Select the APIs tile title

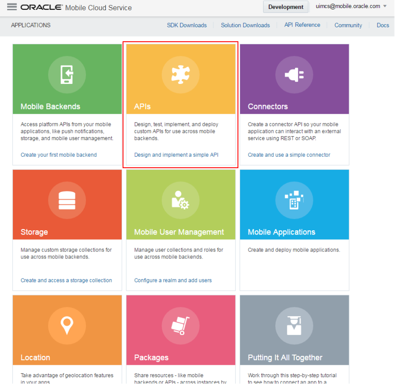tap(142, 106)
